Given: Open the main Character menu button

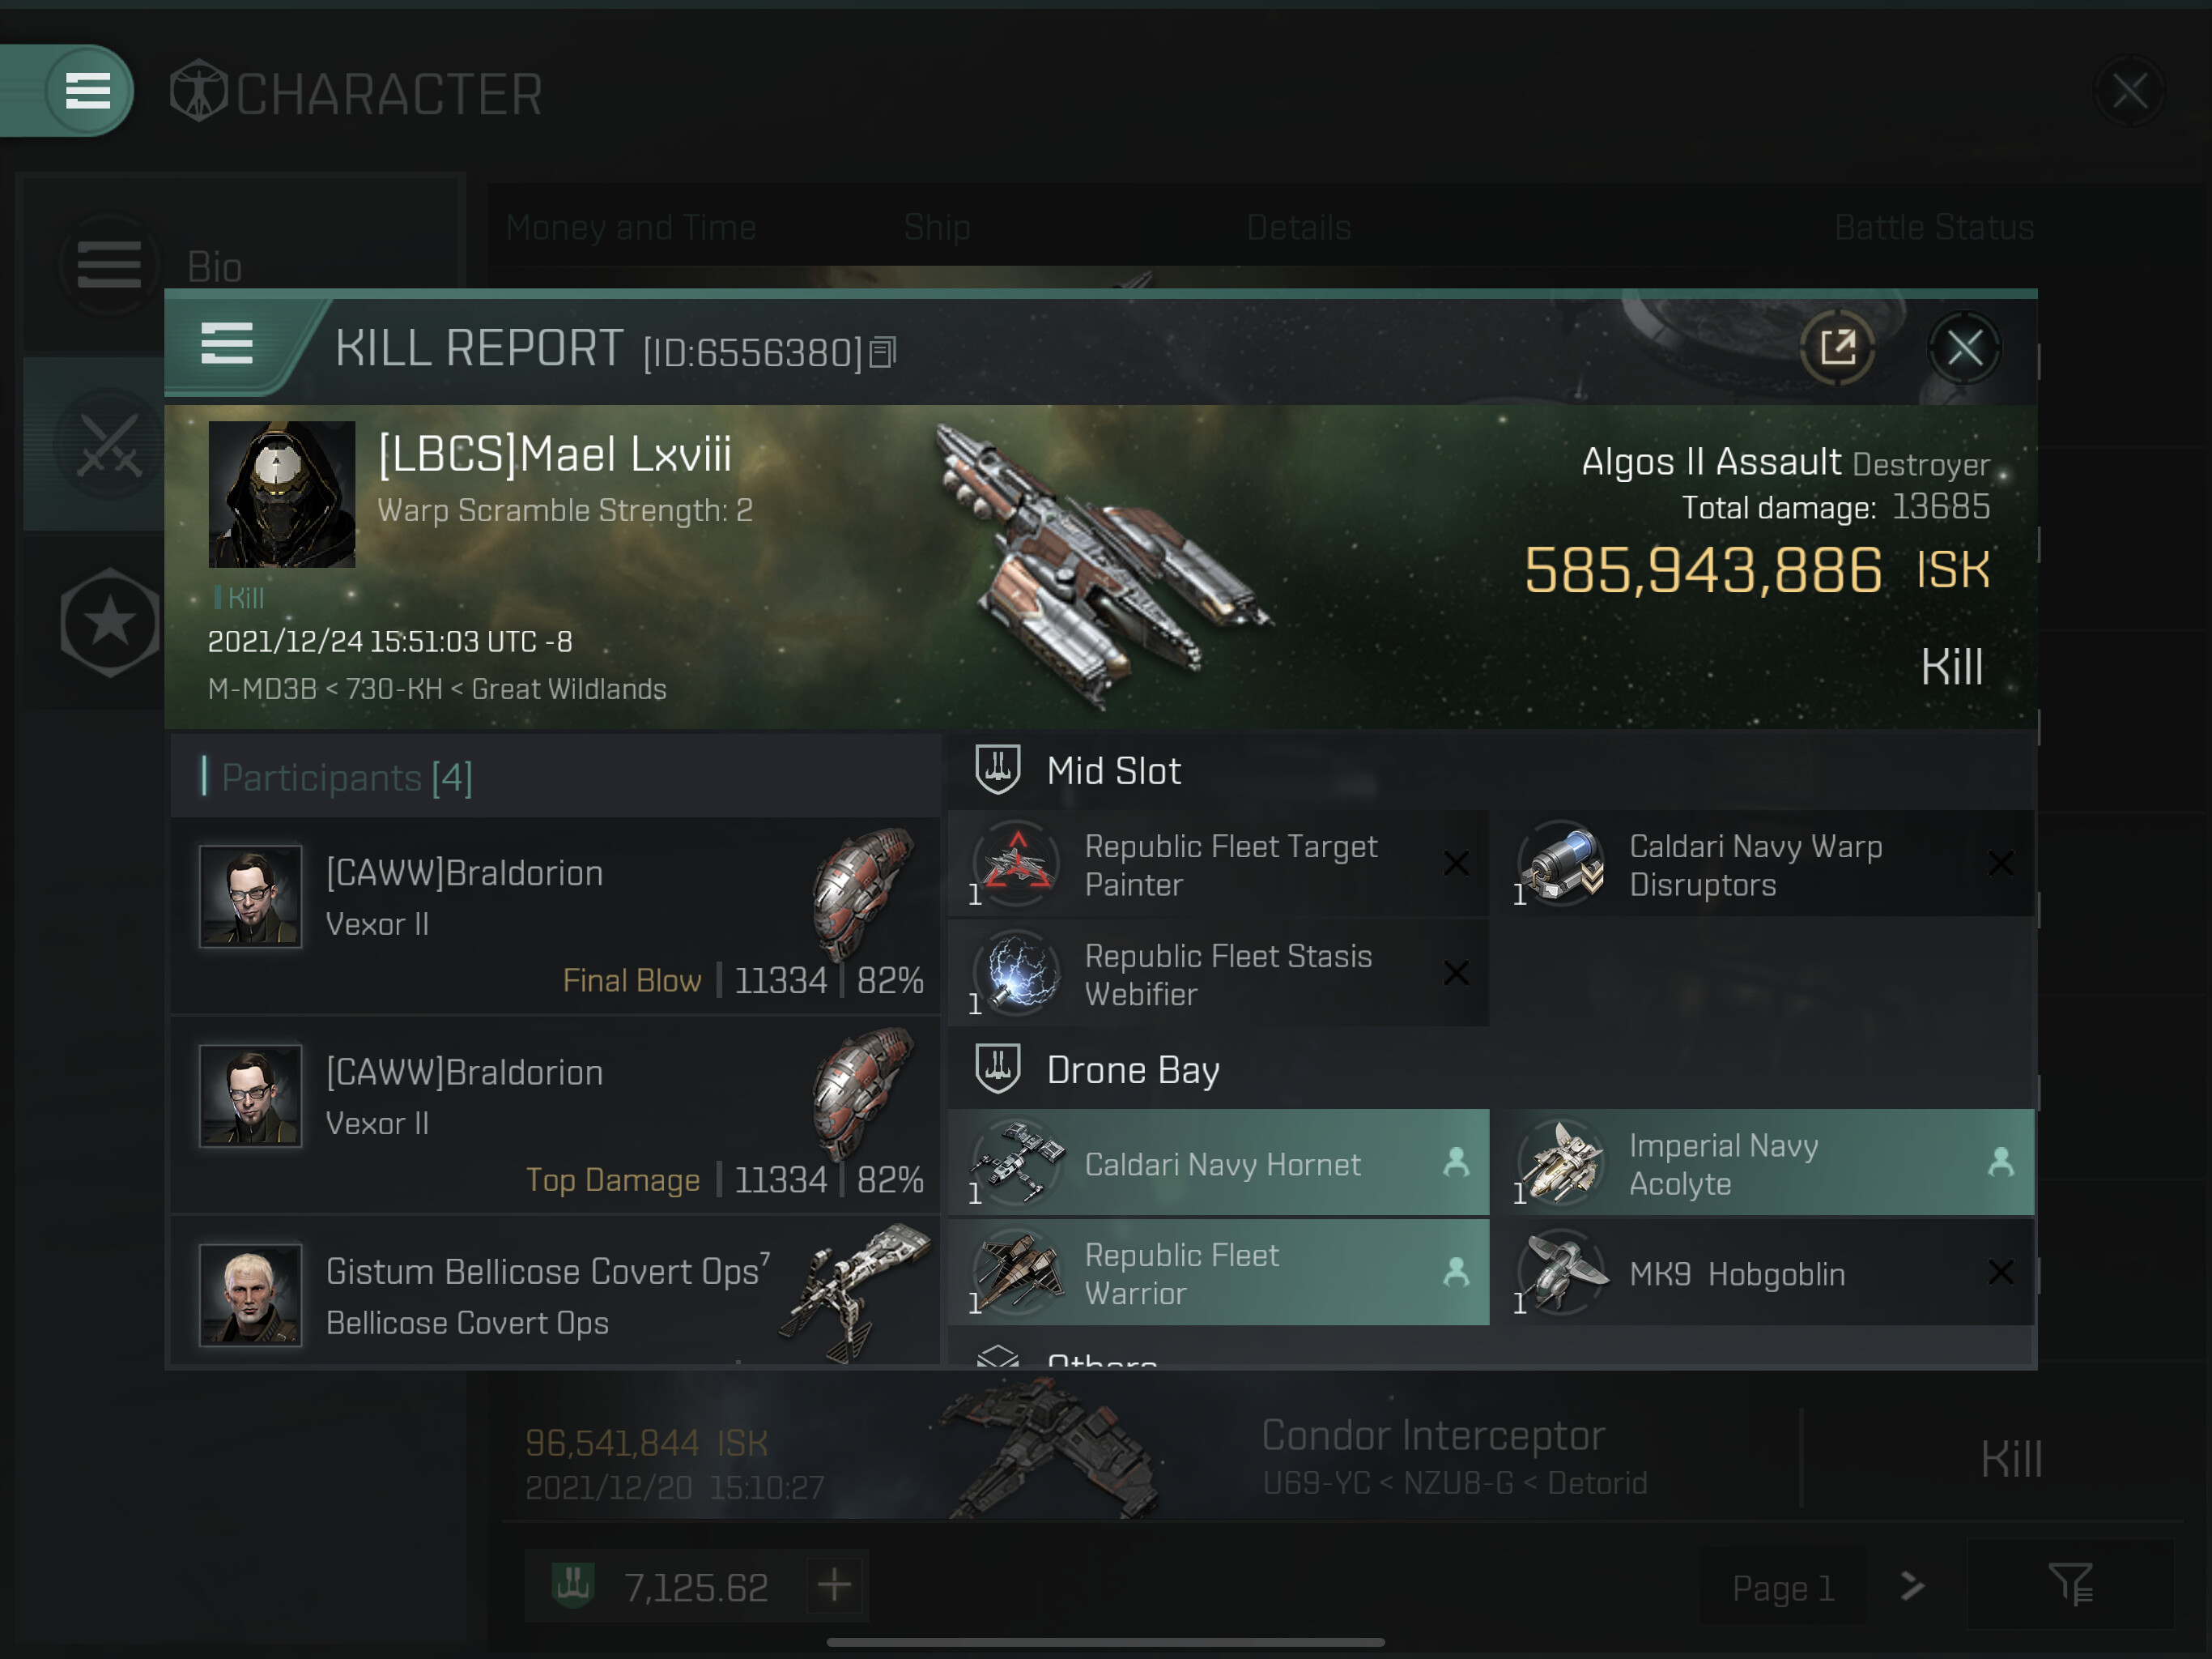Looking at the screenshot, I should click(88, 91).
